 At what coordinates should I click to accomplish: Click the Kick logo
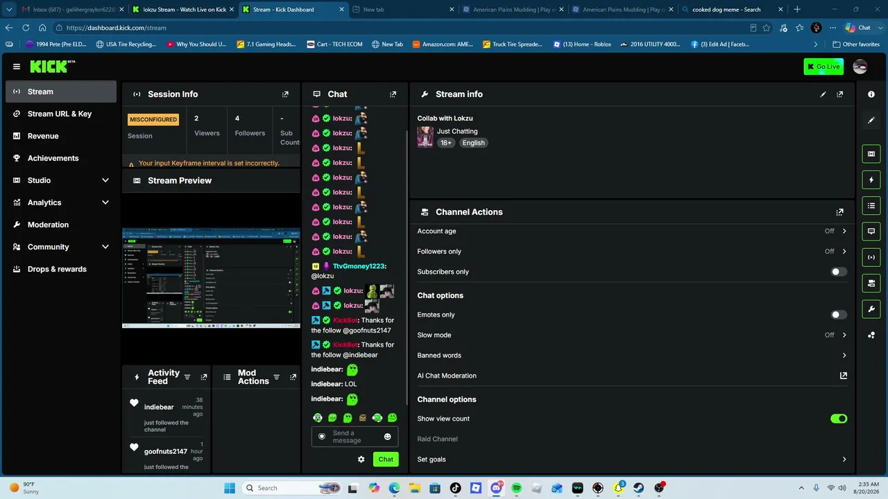click(x=52, y=67)
